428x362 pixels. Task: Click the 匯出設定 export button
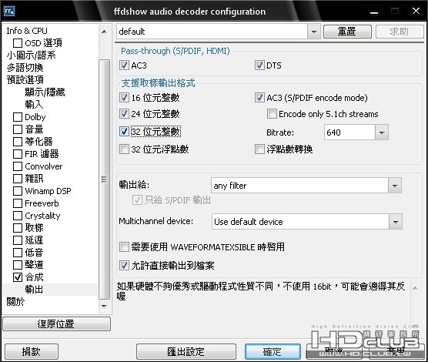(186, 351)
